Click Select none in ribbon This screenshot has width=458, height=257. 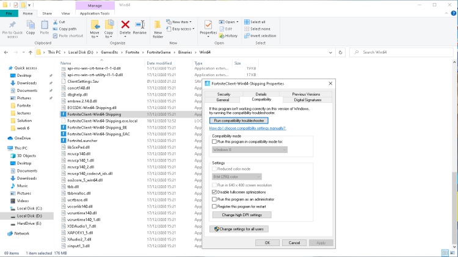[257, 29]
